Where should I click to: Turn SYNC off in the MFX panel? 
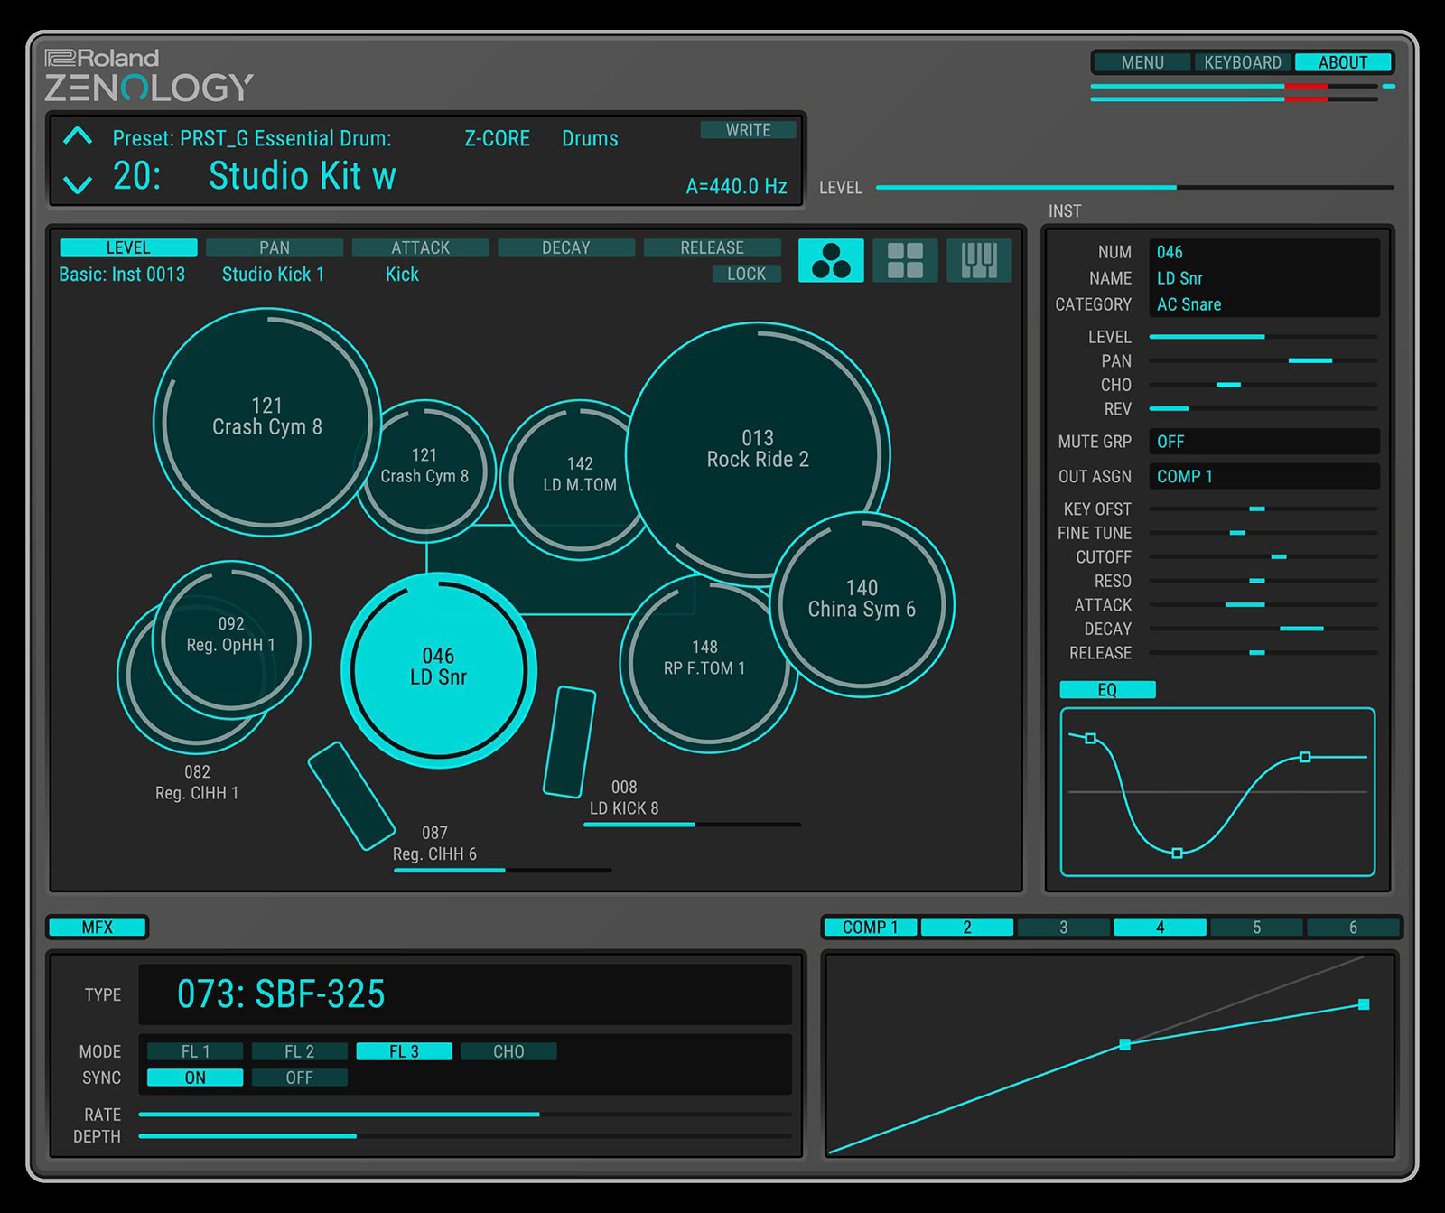(299, 1078)
